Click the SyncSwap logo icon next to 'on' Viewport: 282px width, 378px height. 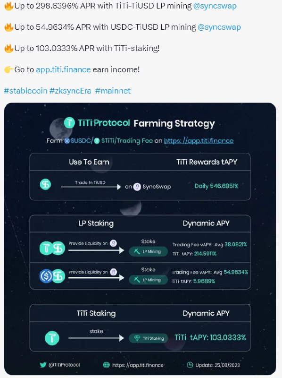pos(137,187)
